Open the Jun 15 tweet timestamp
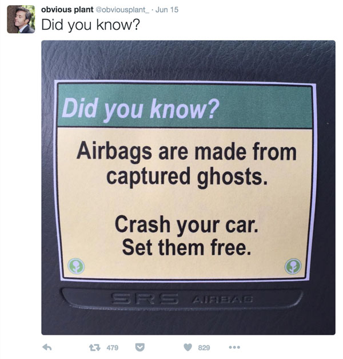This screenshot has height=359, width=343. point(167,10)
